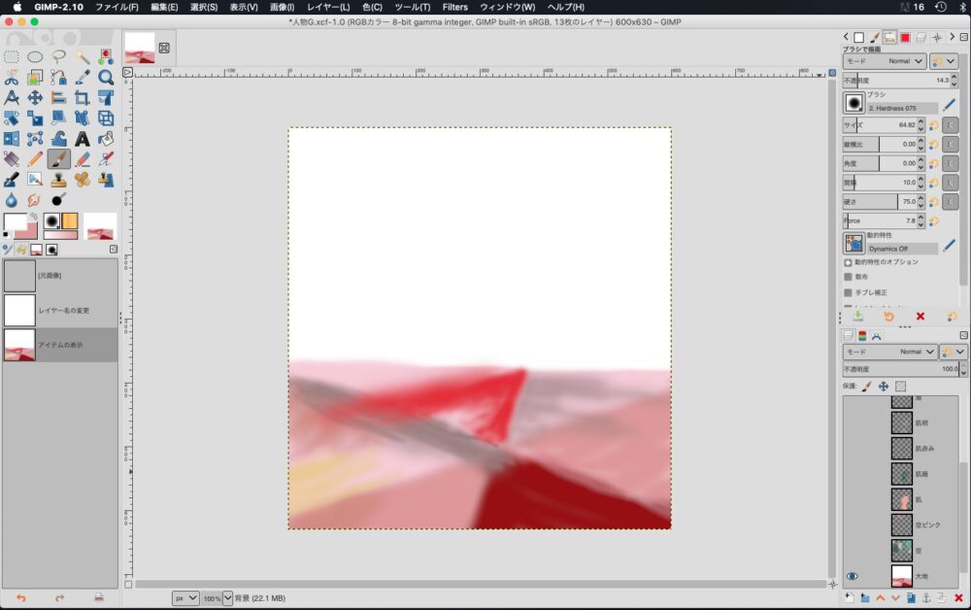
Task: Open the layer モード Normal dropdown
Action: 888,352
